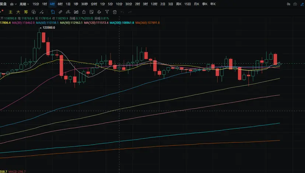
Task: Click the 0s refresh timer label
Action: (x=288, y=4)
